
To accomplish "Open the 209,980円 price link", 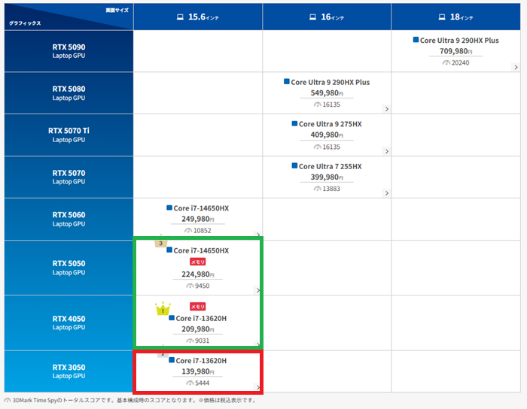I will click(198, 329).
